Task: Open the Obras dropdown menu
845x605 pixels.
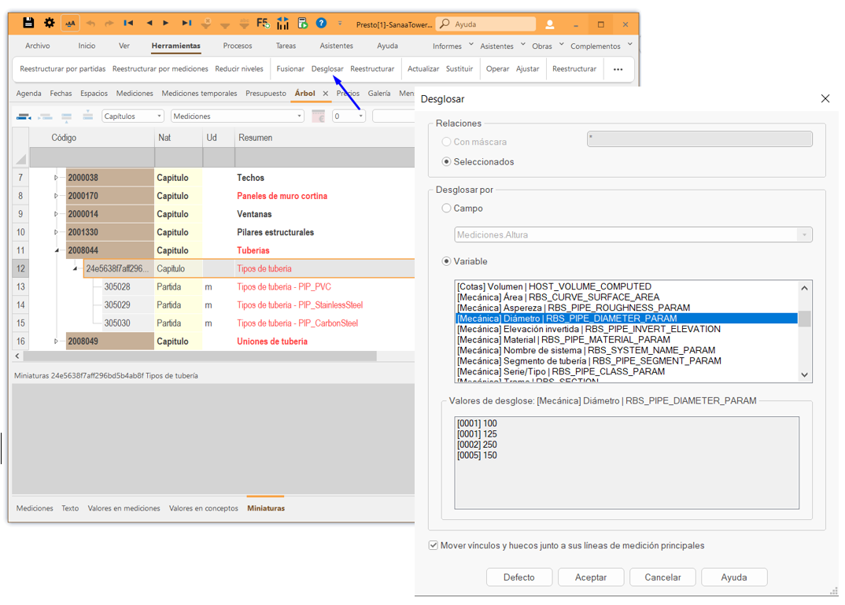Action: pyautogui.click(x=548, y=46)
